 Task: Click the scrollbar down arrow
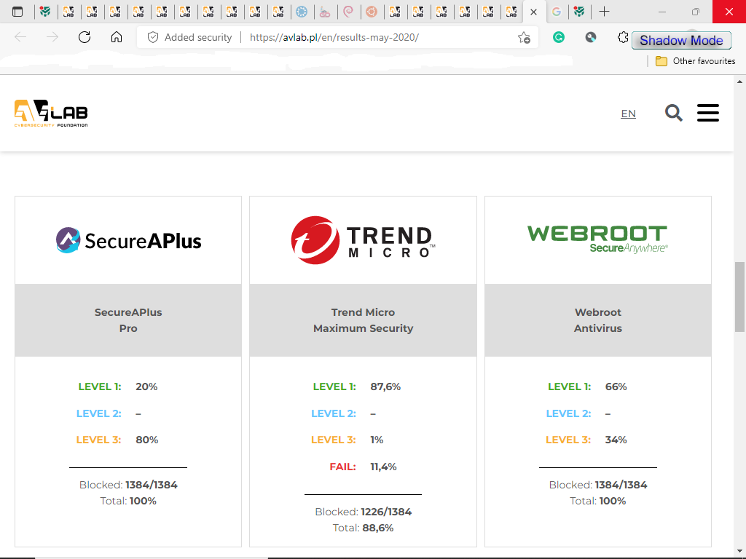[x=739, y=552]
